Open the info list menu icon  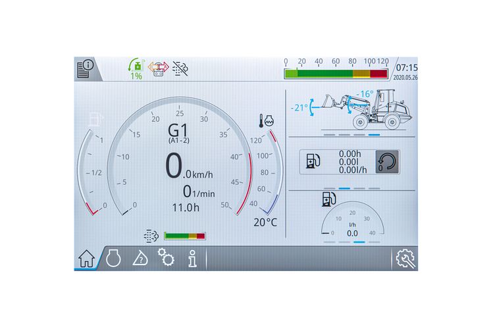point(86,68)
